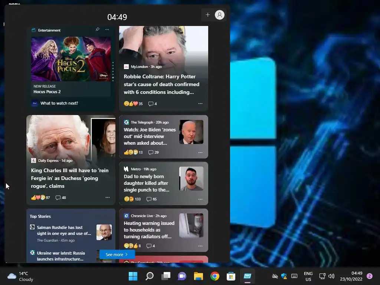380x285 pixels.
Task: Click What to watch next link
Action: pos(59,103)
